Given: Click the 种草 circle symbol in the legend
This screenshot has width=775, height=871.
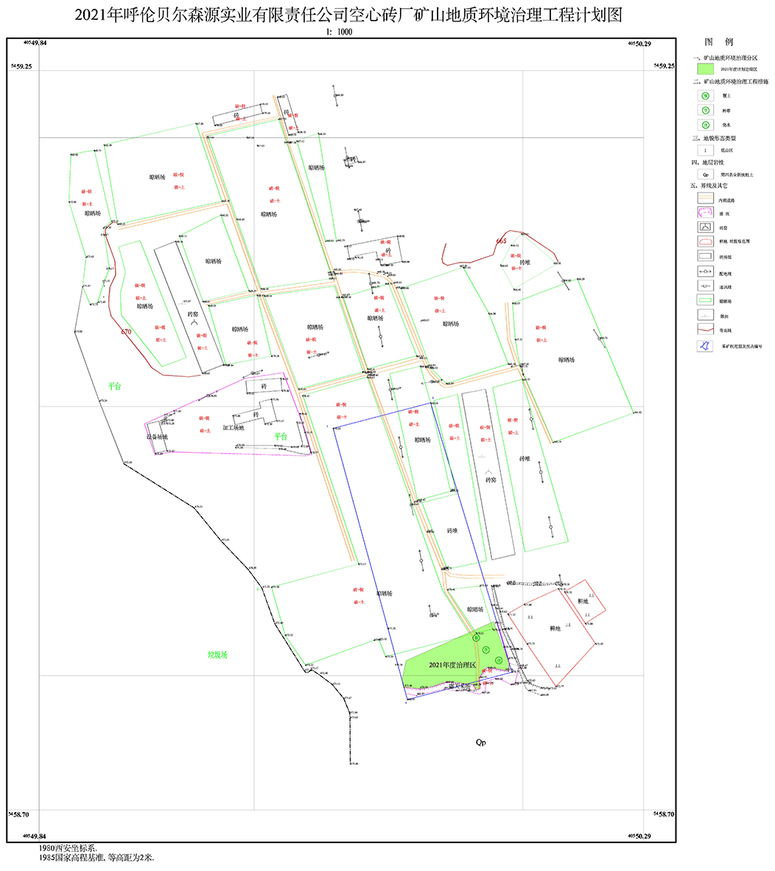Looking at the screenshot, I should 706,111.
